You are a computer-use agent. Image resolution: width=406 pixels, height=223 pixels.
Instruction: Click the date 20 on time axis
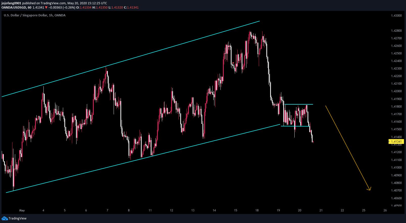point(300,210)
